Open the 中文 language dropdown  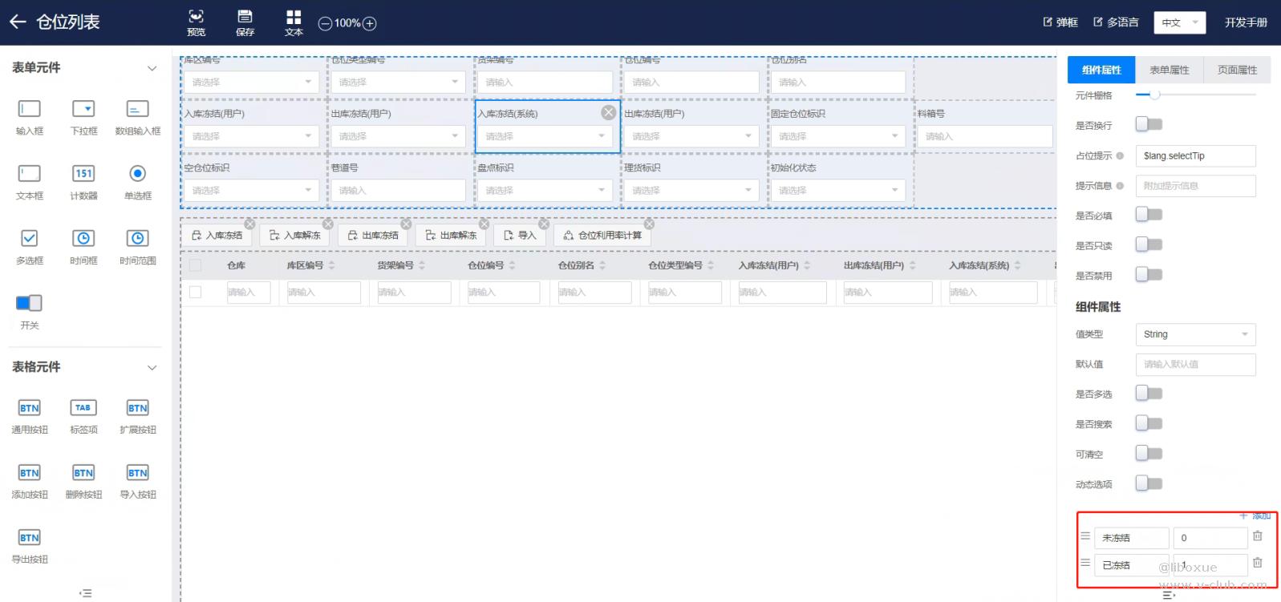click(x=1179, y=22)
